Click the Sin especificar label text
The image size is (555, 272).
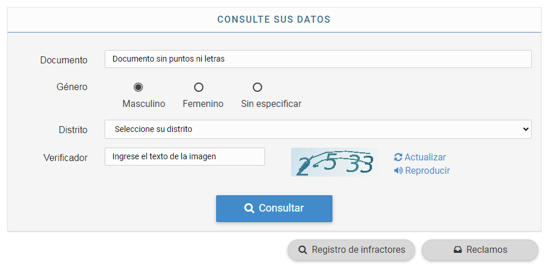[x=271, y=104]
